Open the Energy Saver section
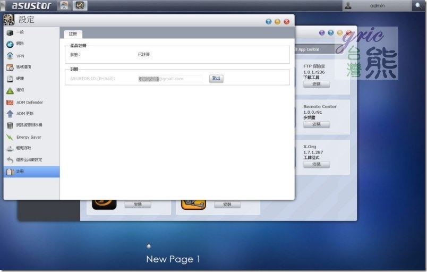The image size is (427, 272). 31,137
